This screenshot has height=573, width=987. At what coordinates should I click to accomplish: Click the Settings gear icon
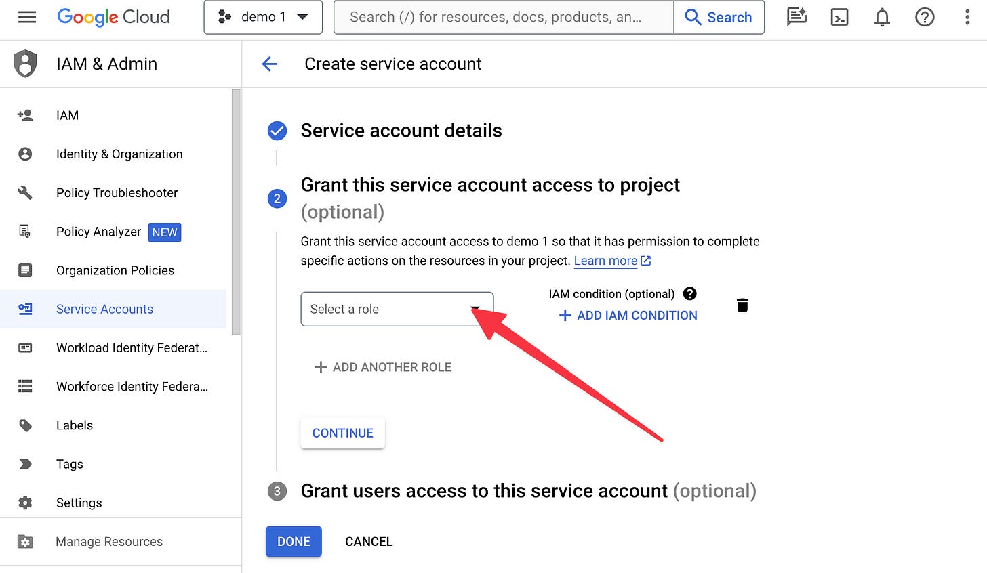coord(25,503)
